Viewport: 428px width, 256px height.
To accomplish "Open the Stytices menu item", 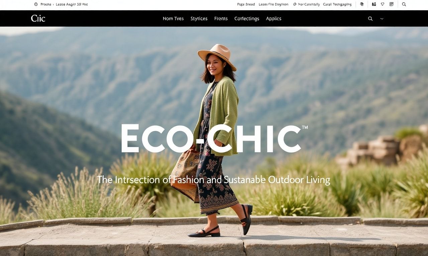I will 199,19.
